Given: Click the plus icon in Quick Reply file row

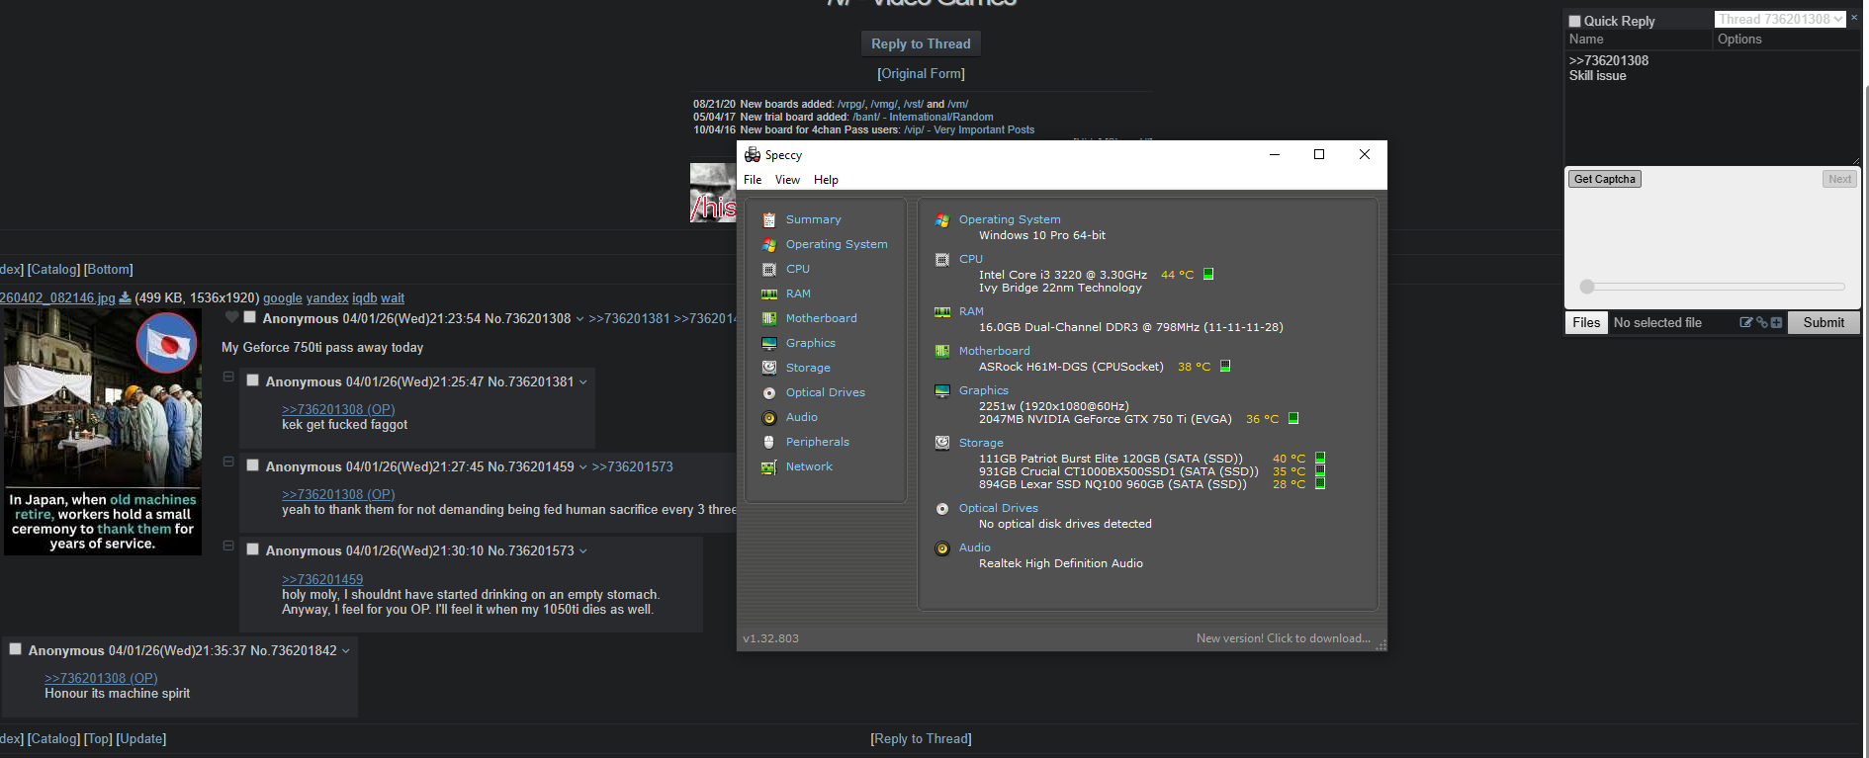Looking at the screenshot, I should pyautogui.click(x=1776, y=322).
